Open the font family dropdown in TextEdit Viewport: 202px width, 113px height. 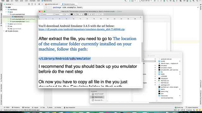pos(48,14)
